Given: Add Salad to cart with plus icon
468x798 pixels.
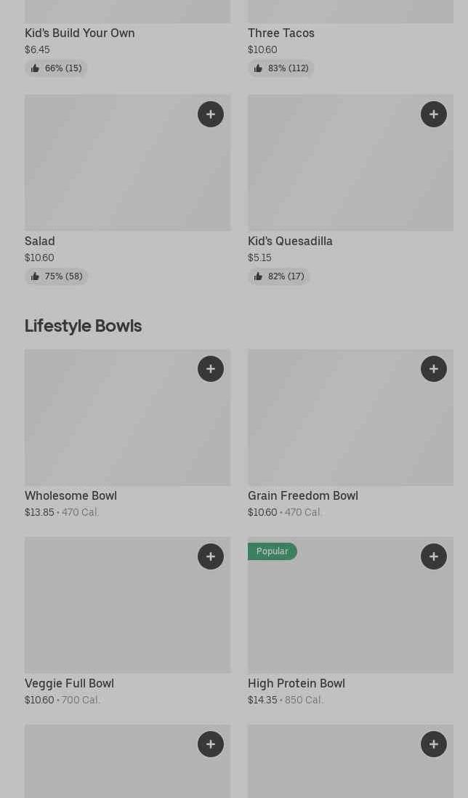Looking at the screenshot, I should point(211,114).
